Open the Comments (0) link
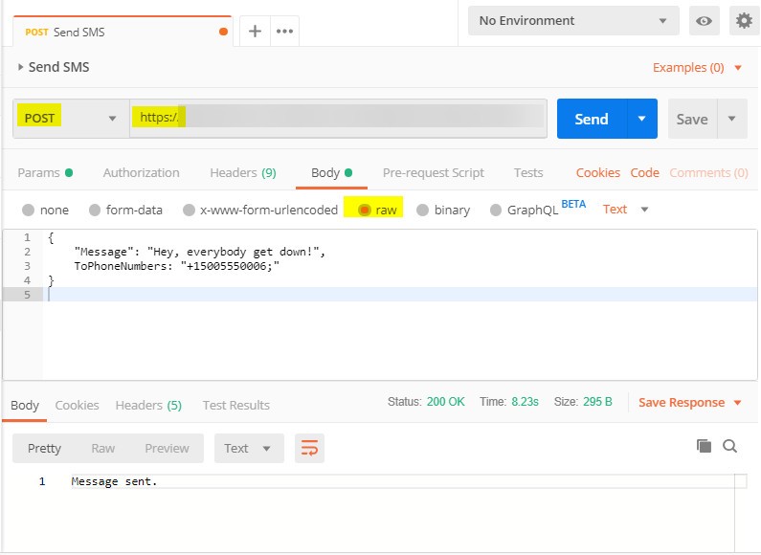 click(x=708, y=172)
